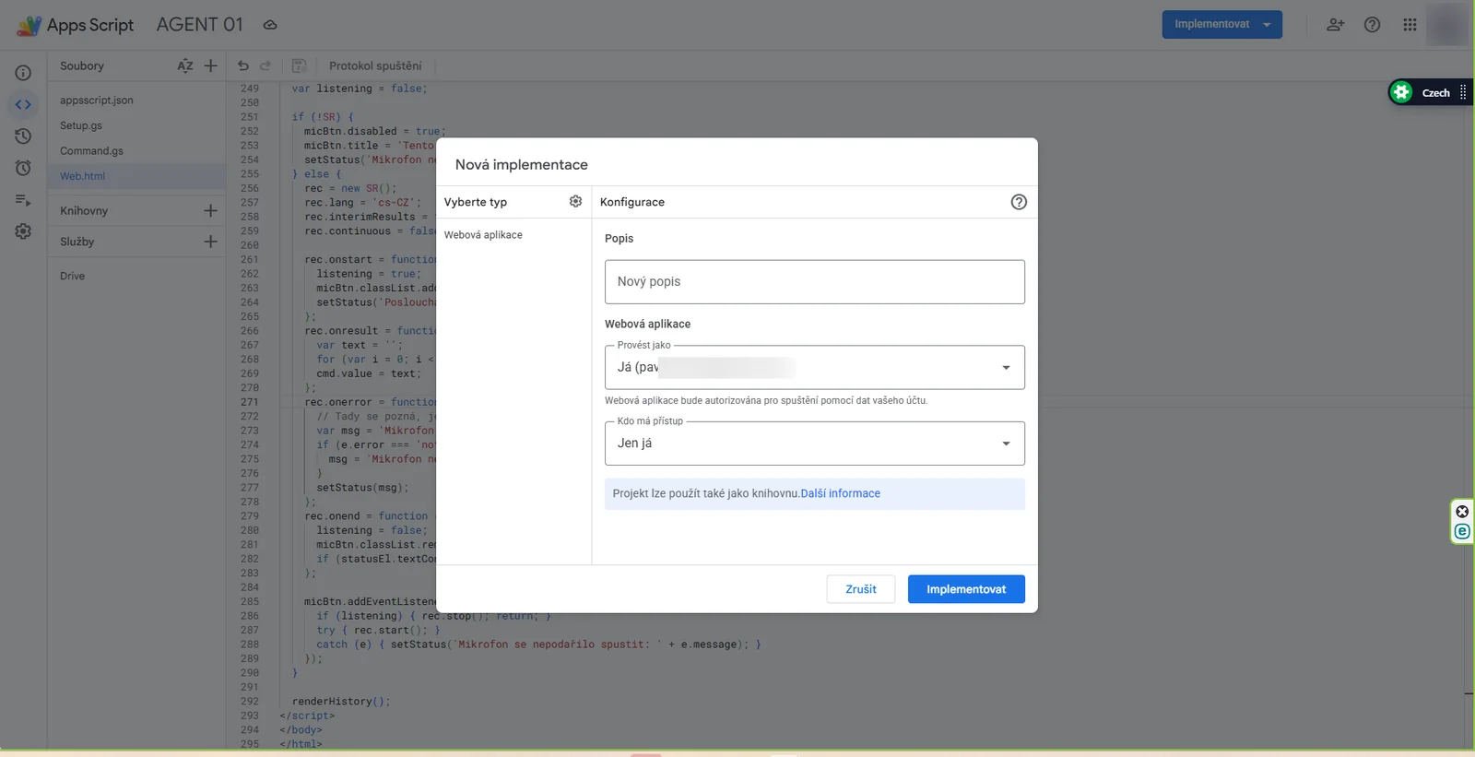Click the Soubory panel header

click(x=82, y=65)
